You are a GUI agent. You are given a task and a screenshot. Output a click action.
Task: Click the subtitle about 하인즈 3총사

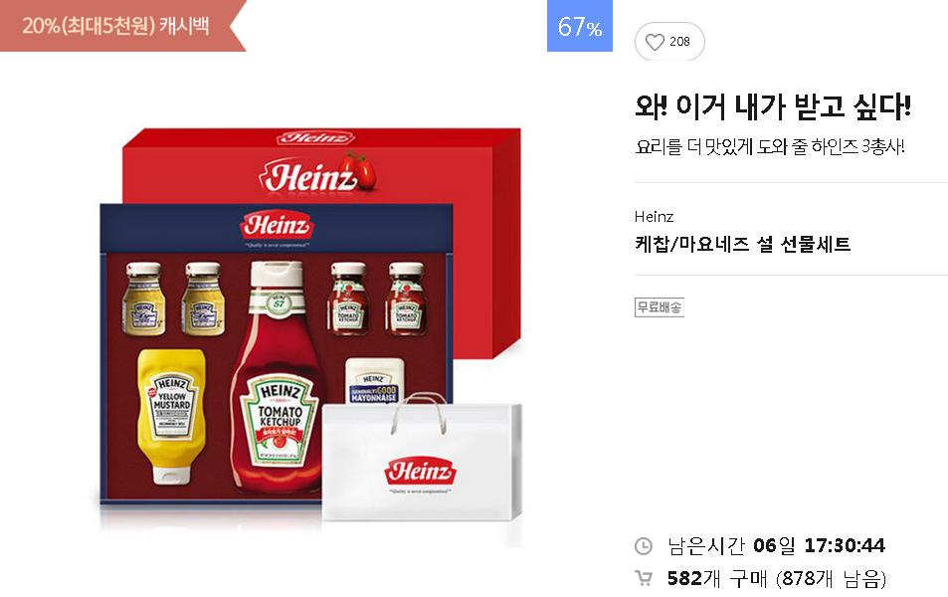[770, 147]
